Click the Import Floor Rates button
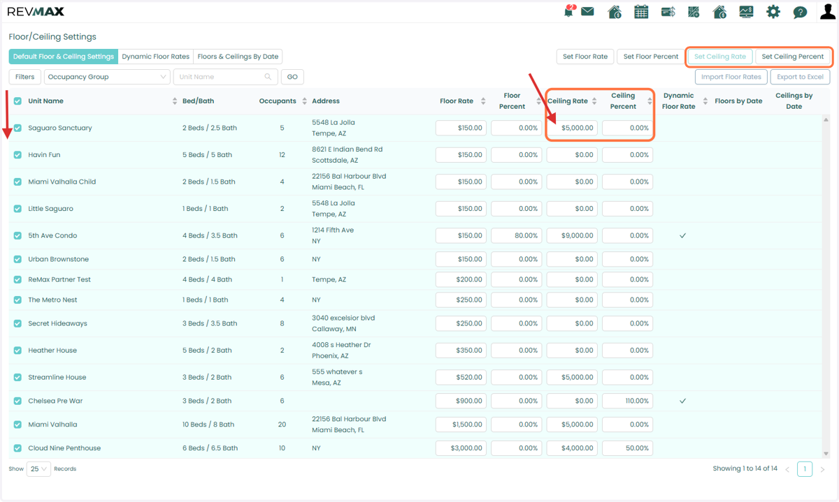Screen dimensions: 839x502 pyautogui.click(x=731, y=77)
